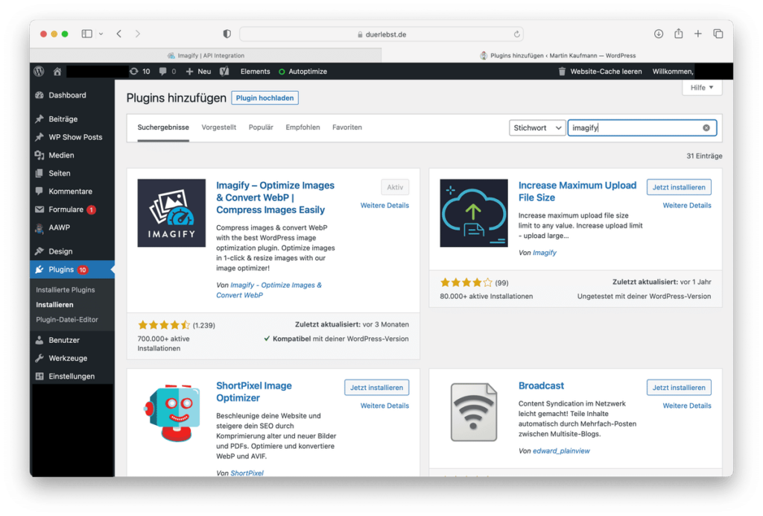Open the updates icon showing 10
The width and height of the screenshot is (763, 516).
(139, 71)
